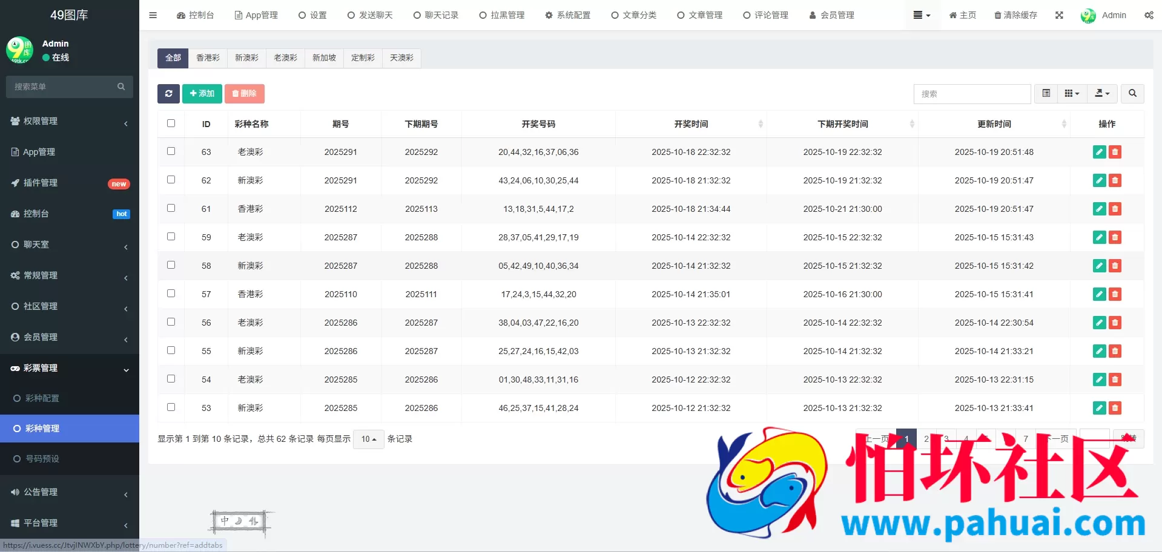Screen dimensions: 1162x552
Task: Open the per-page count dropdown showing 10
Action: (368, 439)
